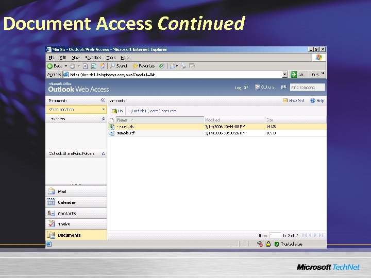Image resolution: width=371 pixels, height=278 pixels.
Task: Open the Calendar navigation button
Action: [76, 202]
